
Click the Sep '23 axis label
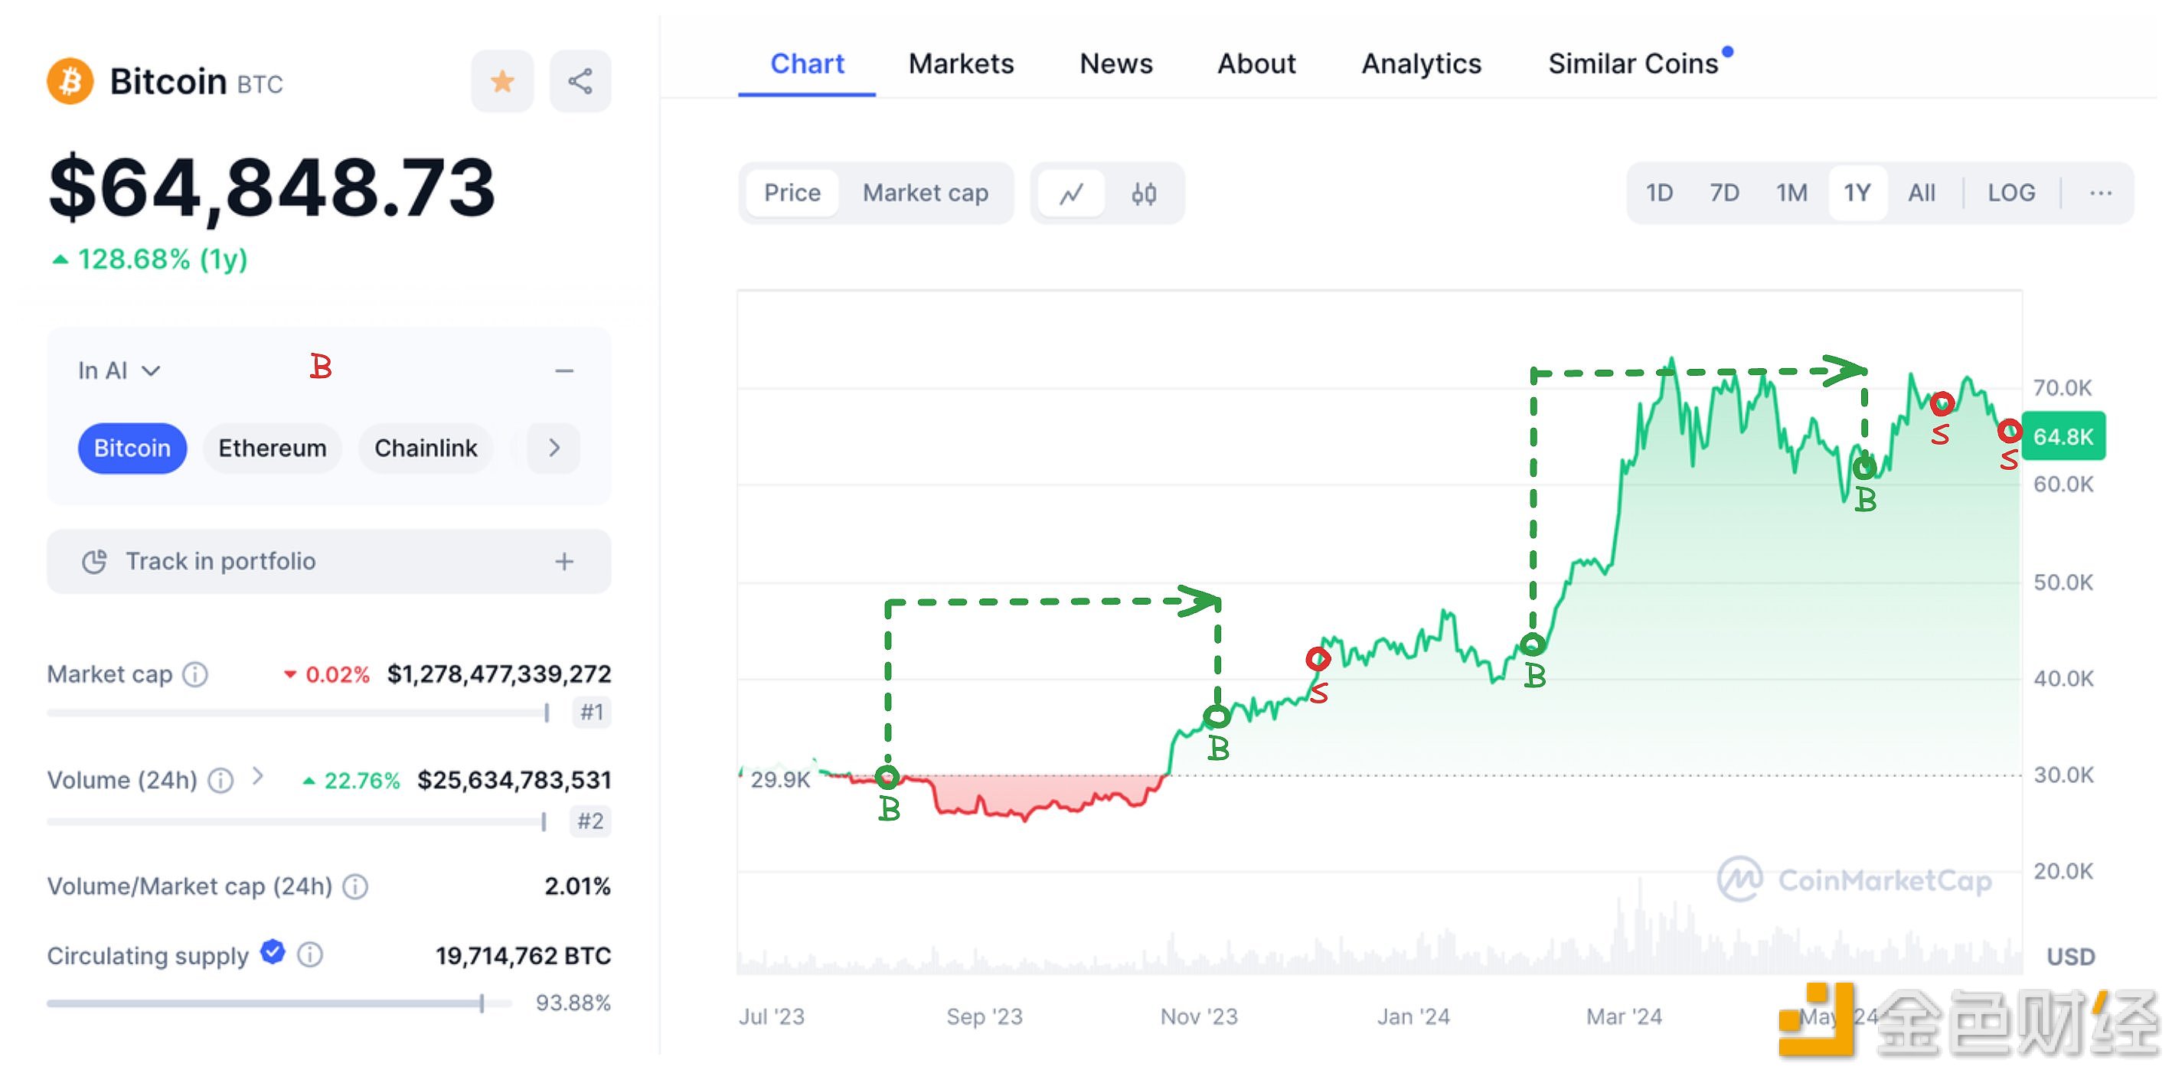984,1017
